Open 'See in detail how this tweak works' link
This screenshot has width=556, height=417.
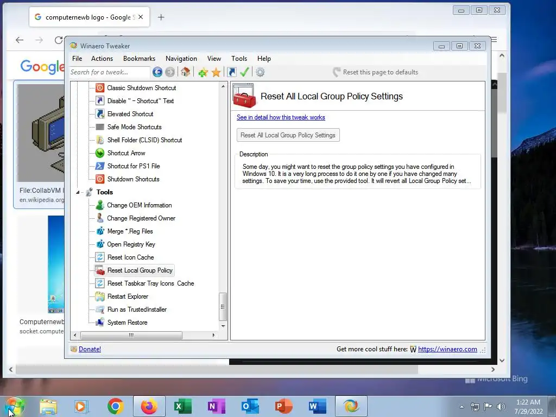[281, 117]
